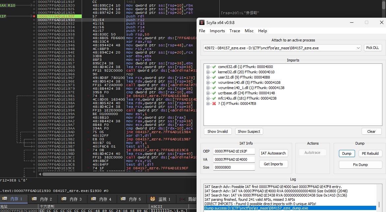Viewport: 386px width, 212px height.
Task: Expand the comctl32.dll import node
Action: pos(208,67)
